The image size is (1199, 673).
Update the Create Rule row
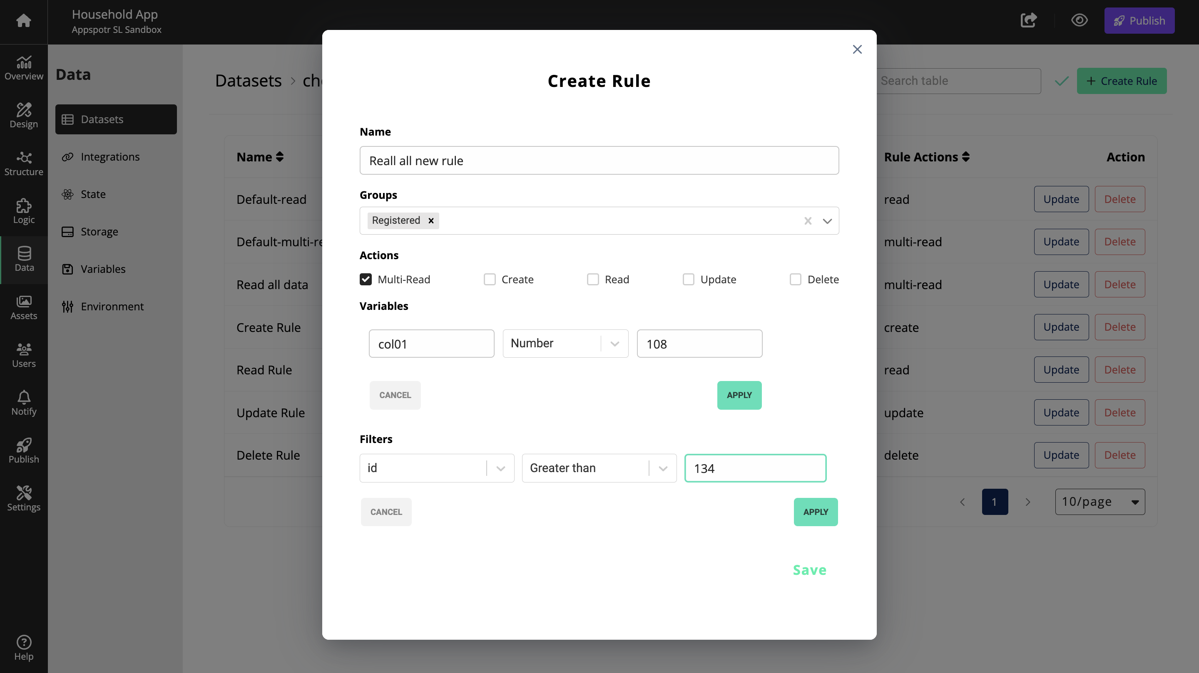click(x=1061, y=327)
